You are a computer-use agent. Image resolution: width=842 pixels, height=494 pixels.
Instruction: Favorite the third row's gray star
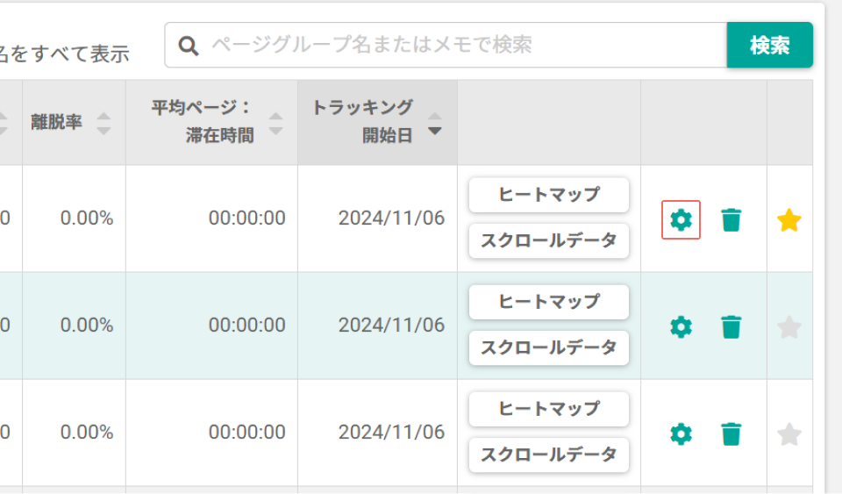pyautogui.click(x=788, y=433)
